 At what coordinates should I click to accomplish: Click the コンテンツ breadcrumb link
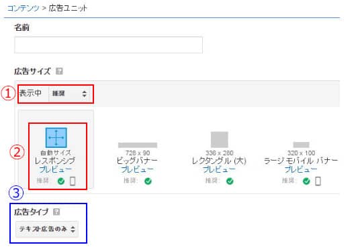click(24, 9)
